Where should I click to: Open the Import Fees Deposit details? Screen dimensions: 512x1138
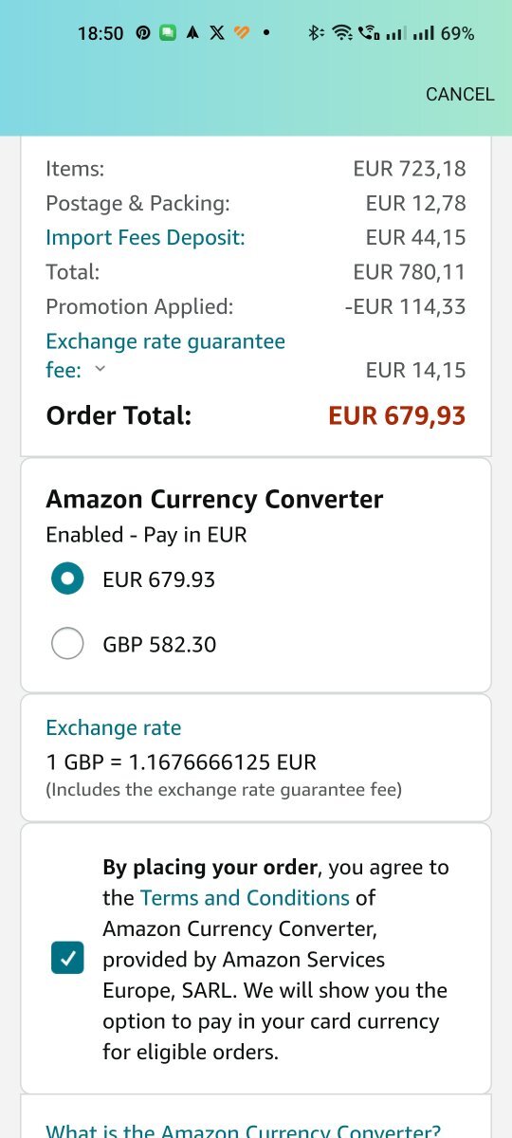point(145,237)
